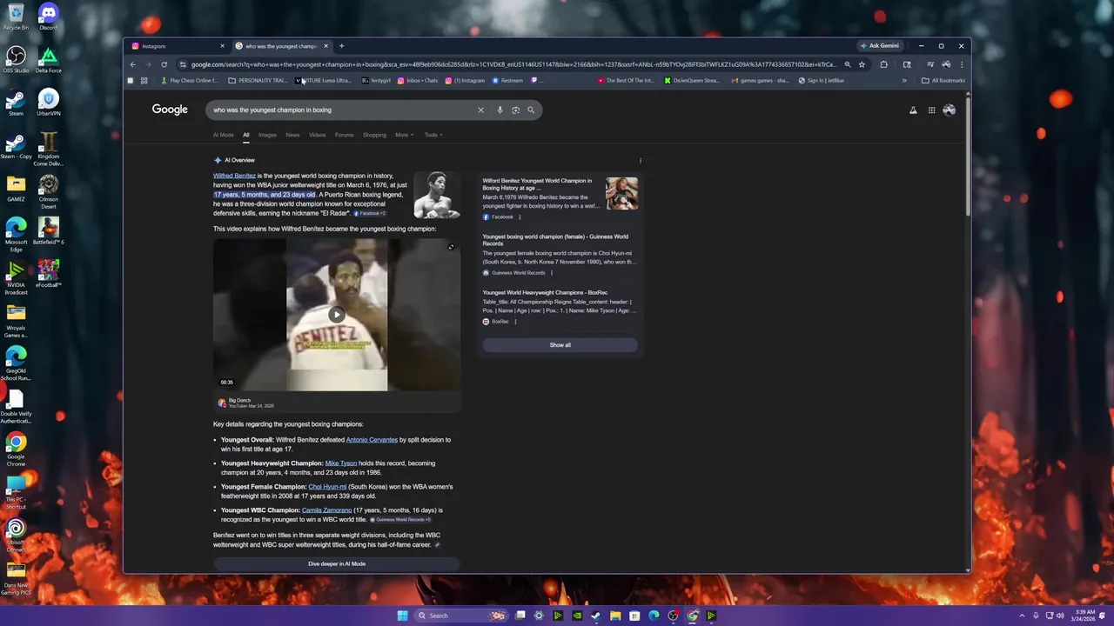
Task: Switch to the Instagram browser tab
Action: 178,46
